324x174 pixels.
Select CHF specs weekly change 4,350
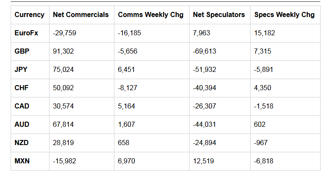pyautogui.click(x=263, y=88)
